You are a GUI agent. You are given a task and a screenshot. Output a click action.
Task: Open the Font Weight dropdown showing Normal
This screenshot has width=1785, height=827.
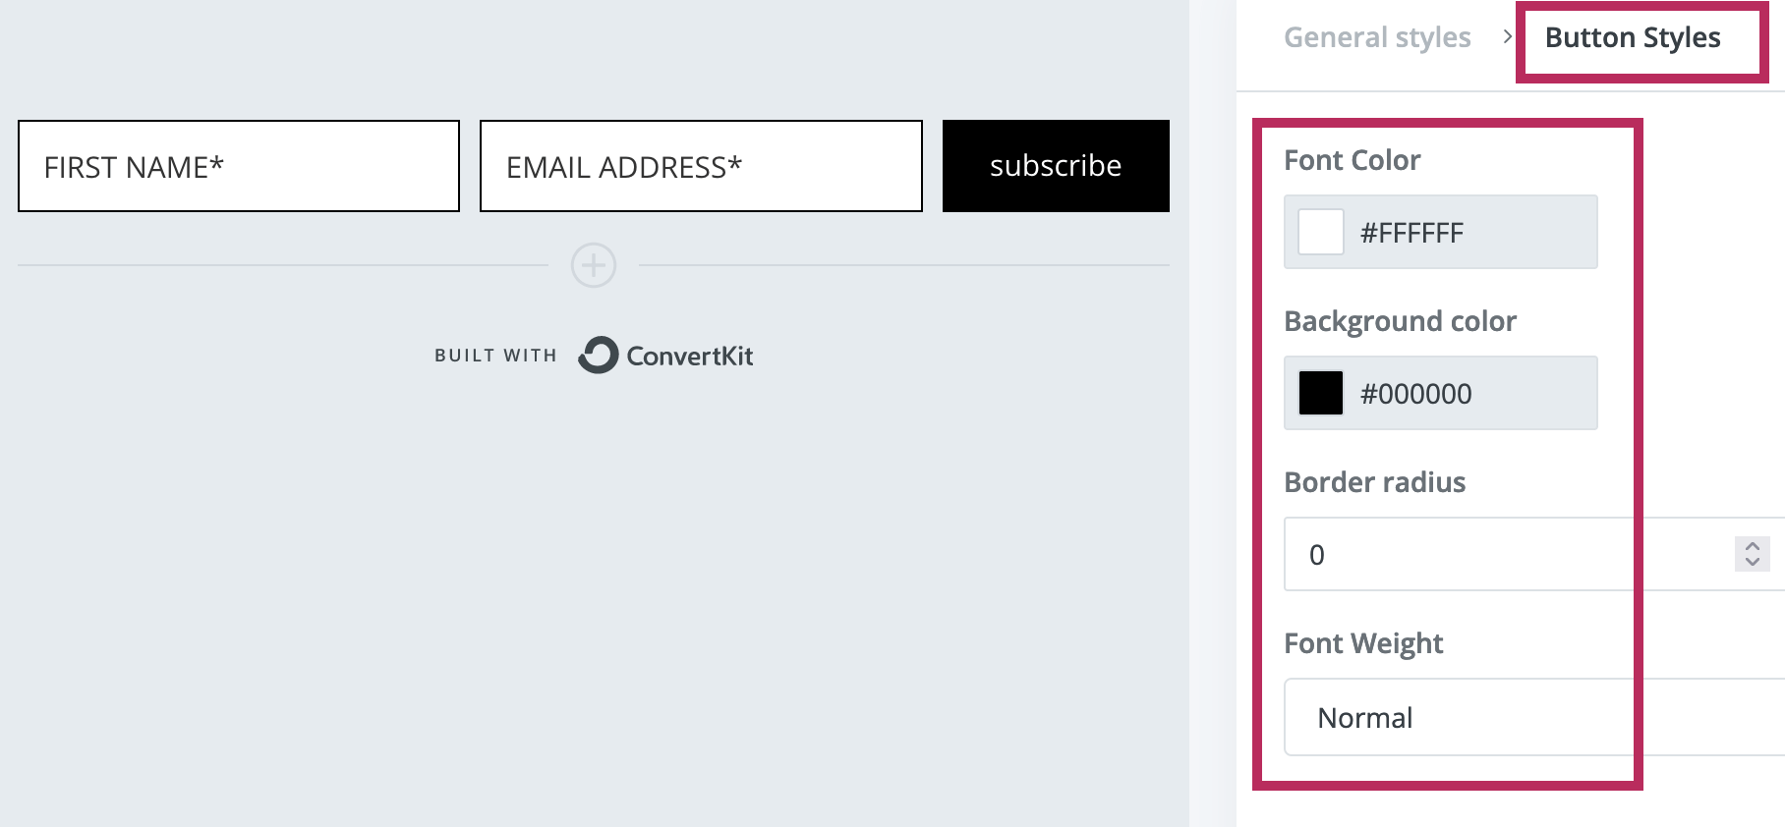pos(1533,717)
